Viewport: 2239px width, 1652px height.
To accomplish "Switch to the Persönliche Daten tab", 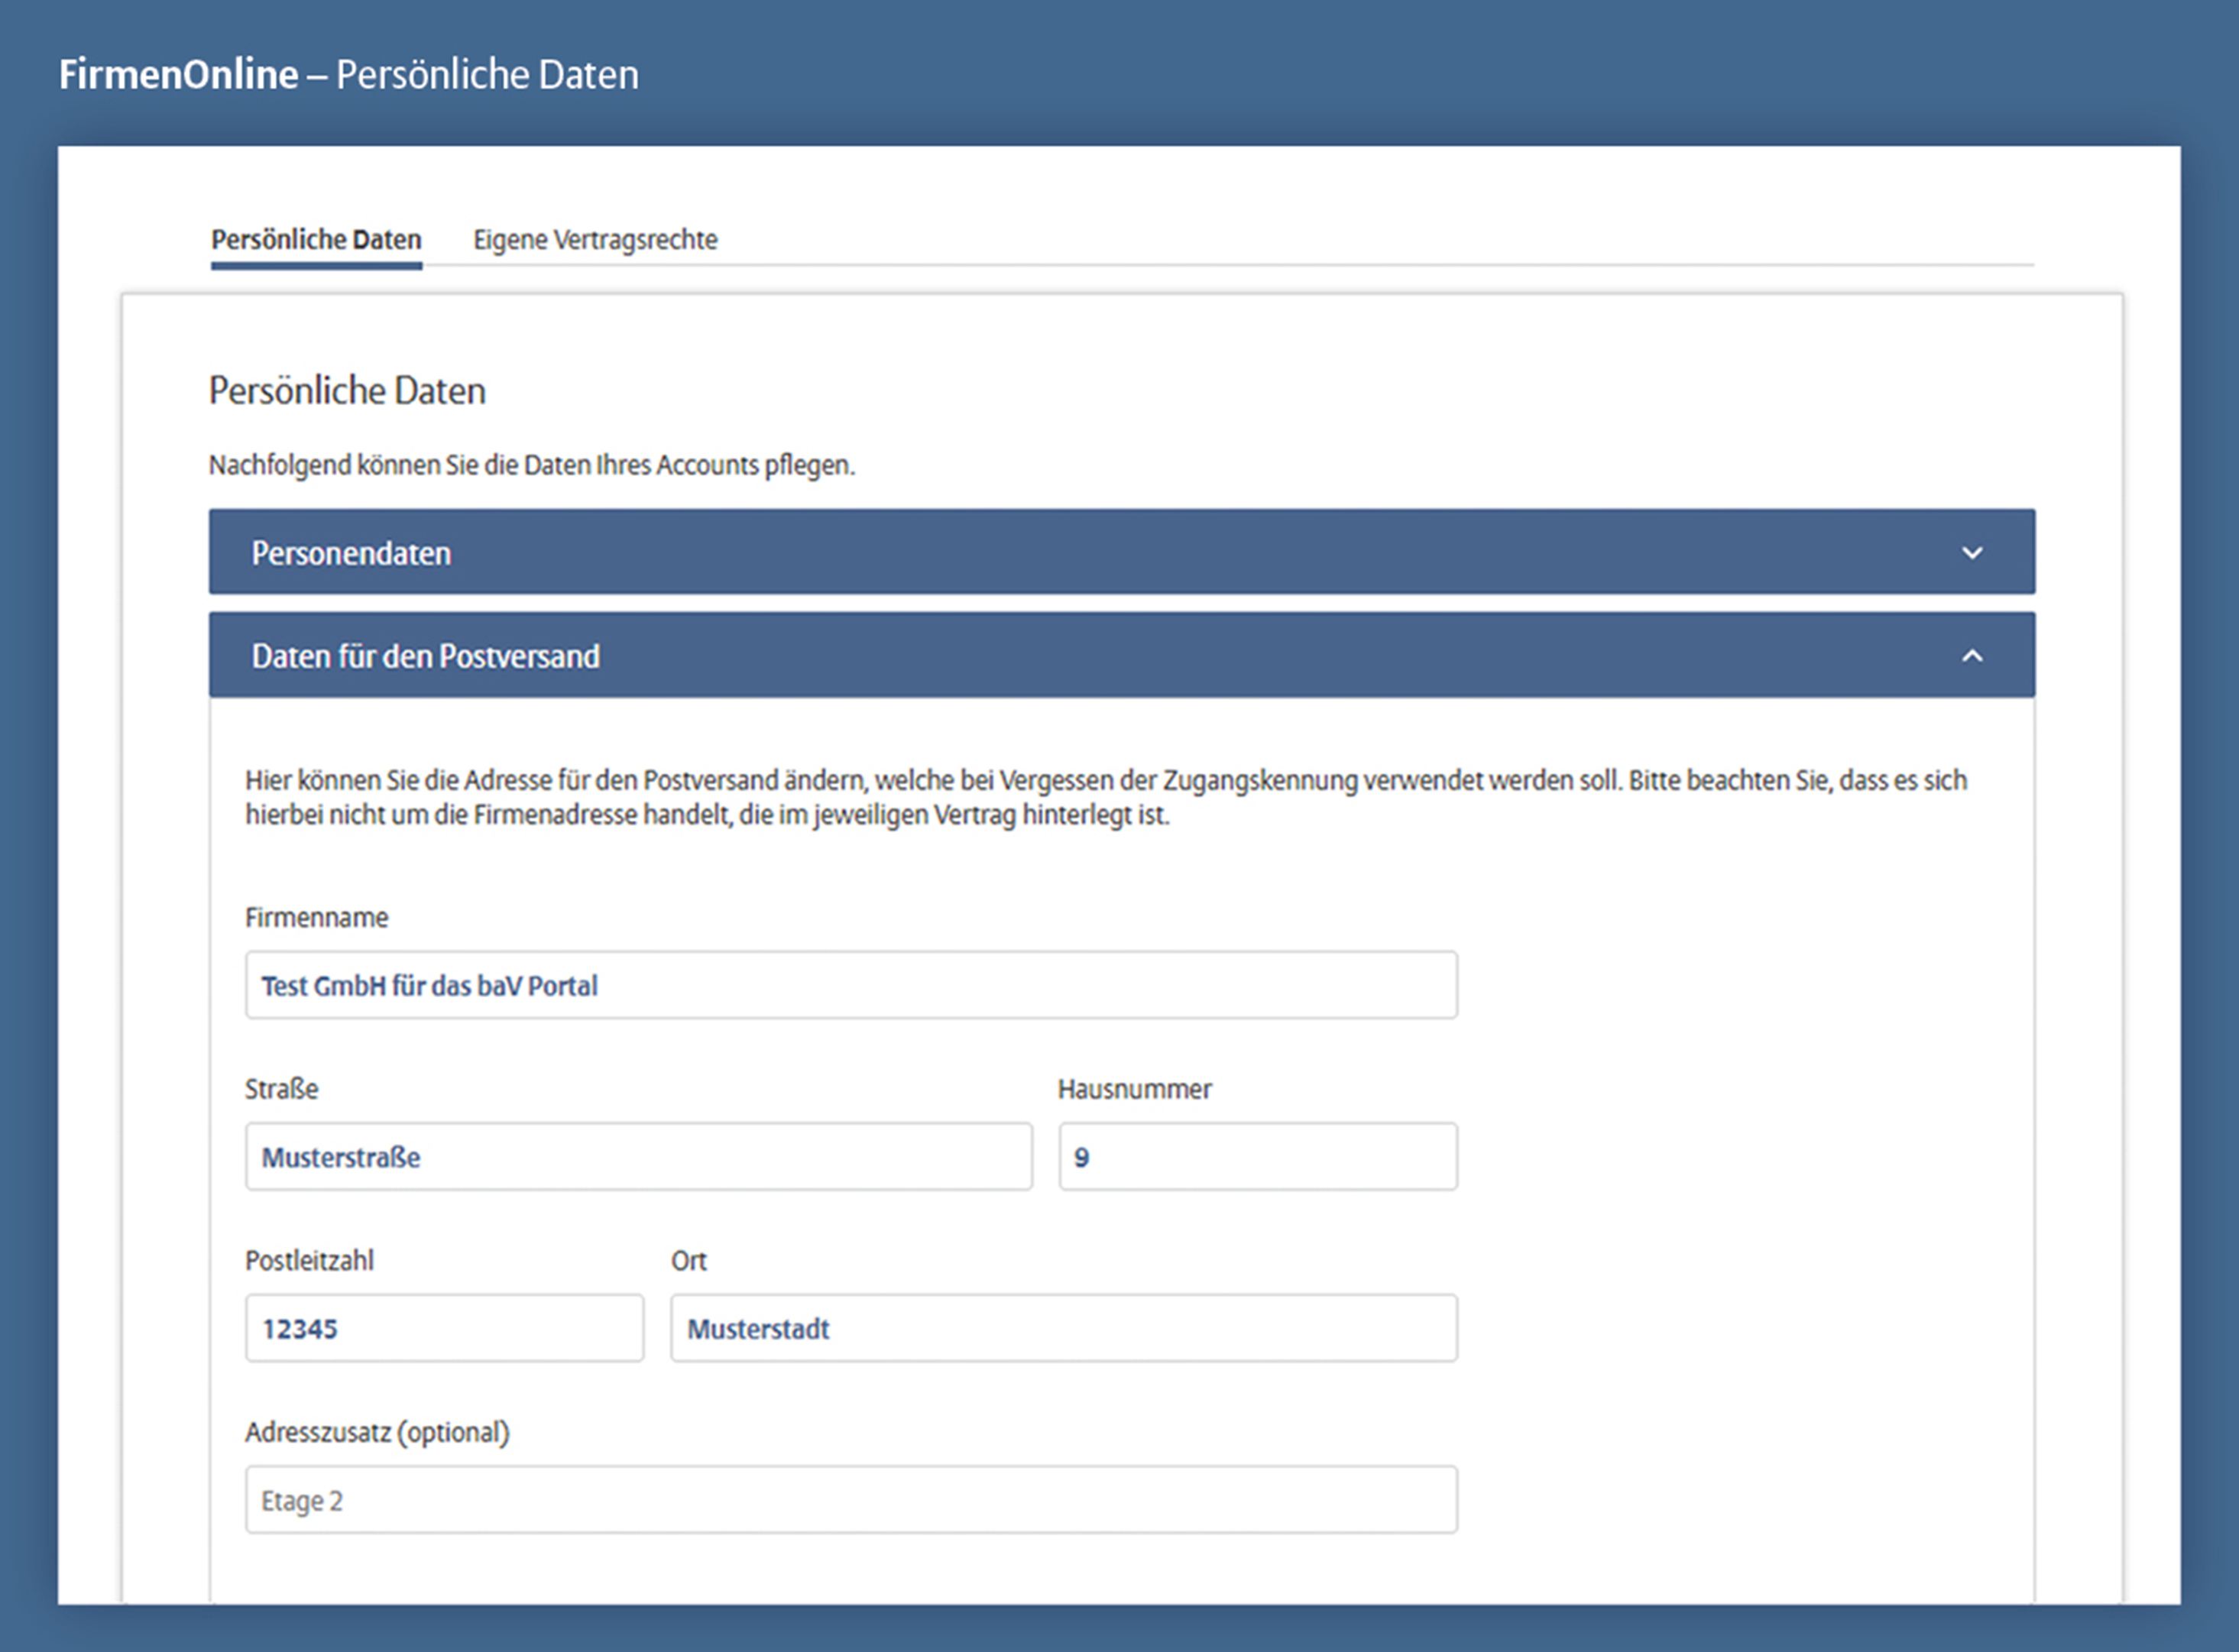I will 316,240.
